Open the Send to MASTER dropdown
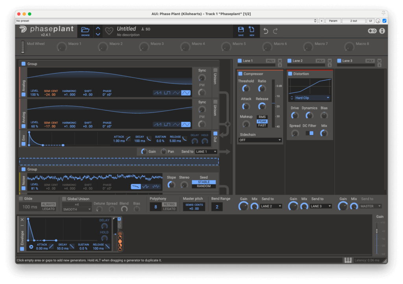This screenshot has height=284, width=403. (370, 206)
